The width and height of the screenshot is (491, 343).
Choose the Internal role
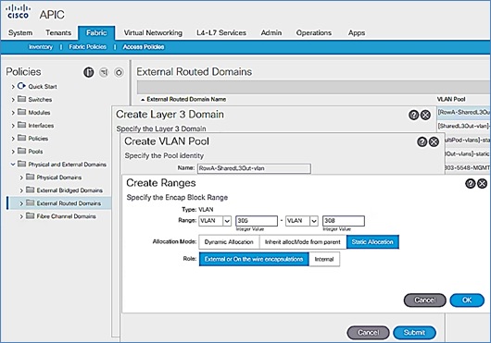click(x=324, y=259)
